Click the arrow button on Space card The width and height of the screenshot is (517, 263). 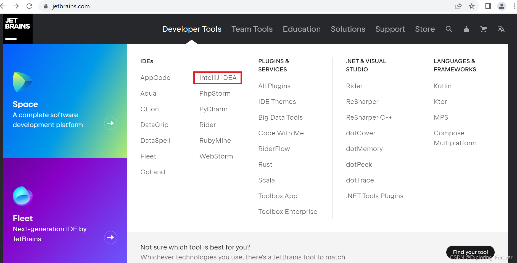coord(110,123)
